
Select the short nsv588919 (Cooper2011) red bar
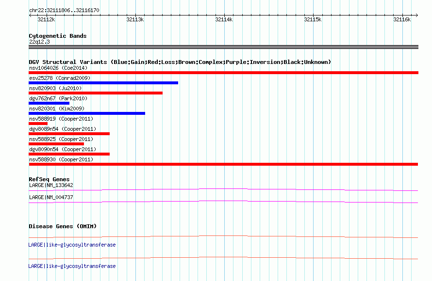click(38, 124)
